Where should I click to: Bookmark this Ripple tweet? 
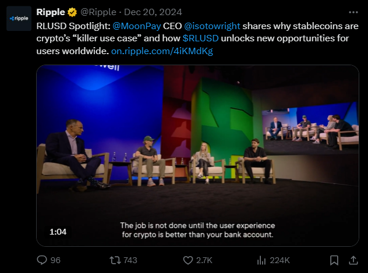pyautogui.click(x=334, y=260)
